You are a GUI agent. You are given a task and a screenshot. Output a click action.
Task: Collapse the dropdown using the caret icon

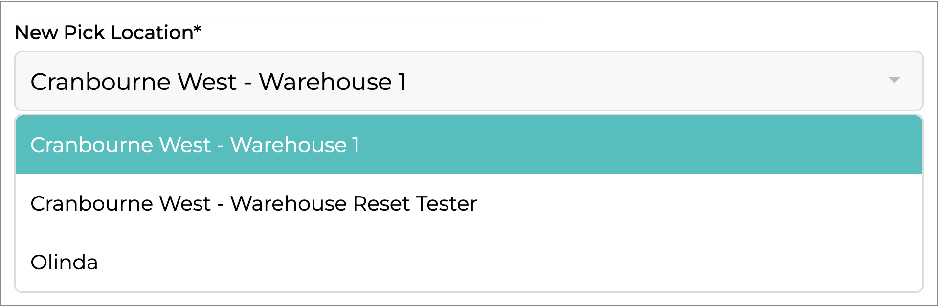pyautogui.click(x=894, y=80)
